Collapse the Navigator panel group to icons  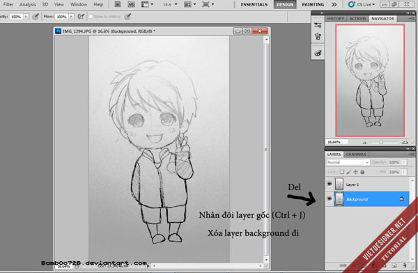click(408, 13)
